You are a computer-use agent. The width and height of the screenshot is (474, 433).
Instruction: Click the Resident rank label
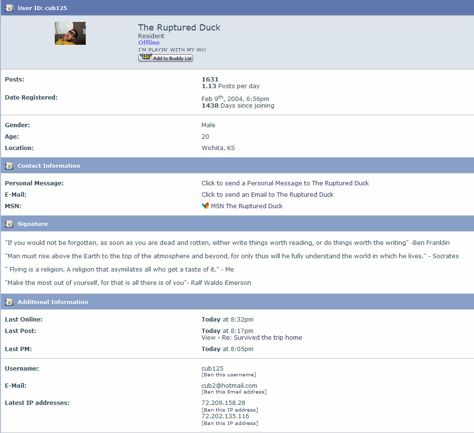pos(151,36)
